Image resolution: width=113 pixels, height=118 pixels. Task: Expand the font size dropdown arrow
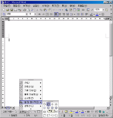tap(35, 14)
